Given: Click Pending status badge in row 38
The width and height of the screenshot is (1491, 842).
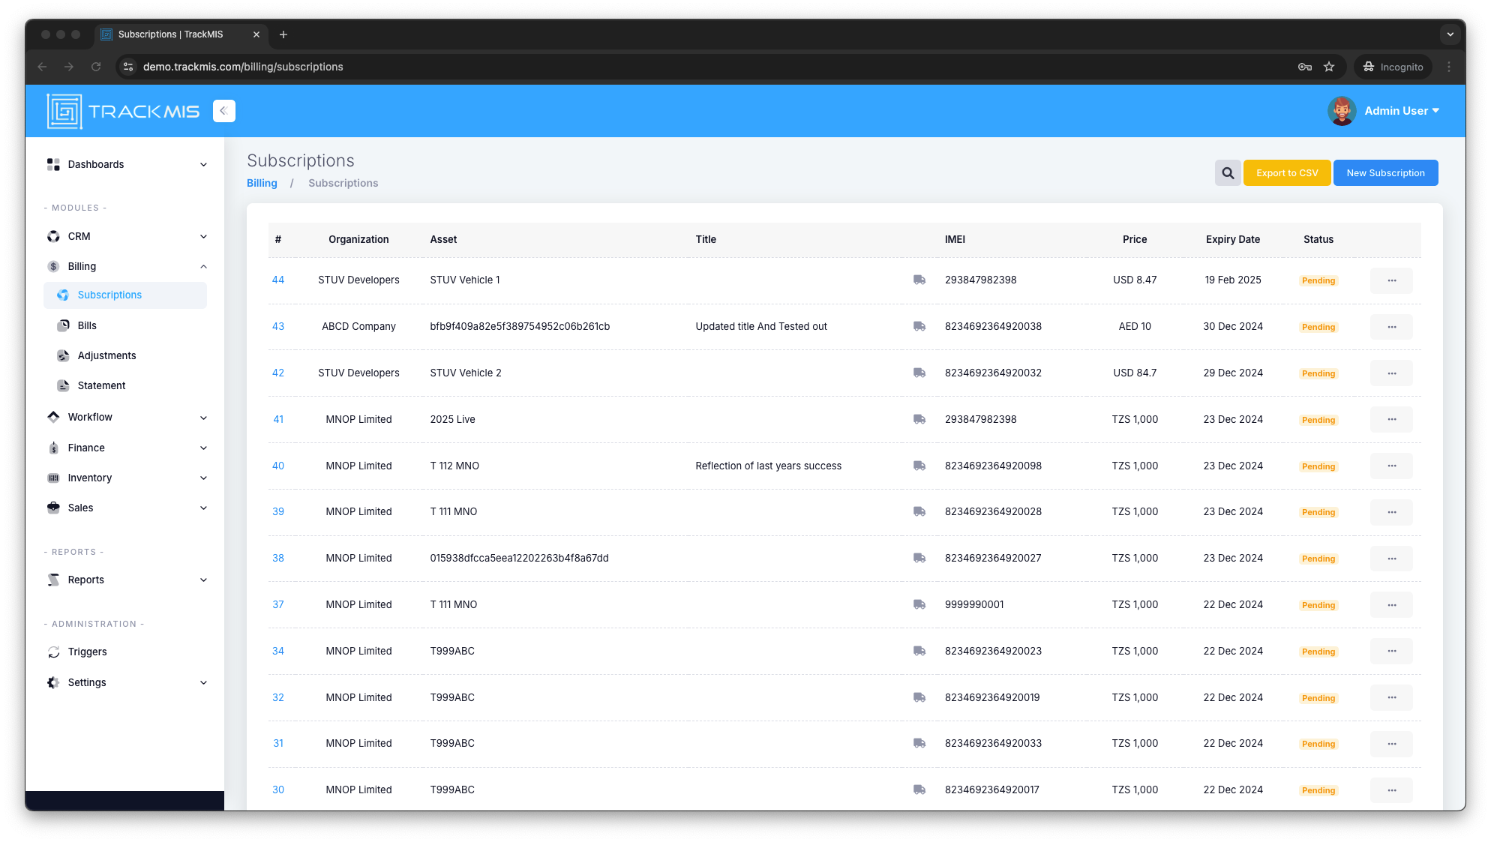Looking at the screenshot, I should pyautogui.click(x=1318, y=559).
